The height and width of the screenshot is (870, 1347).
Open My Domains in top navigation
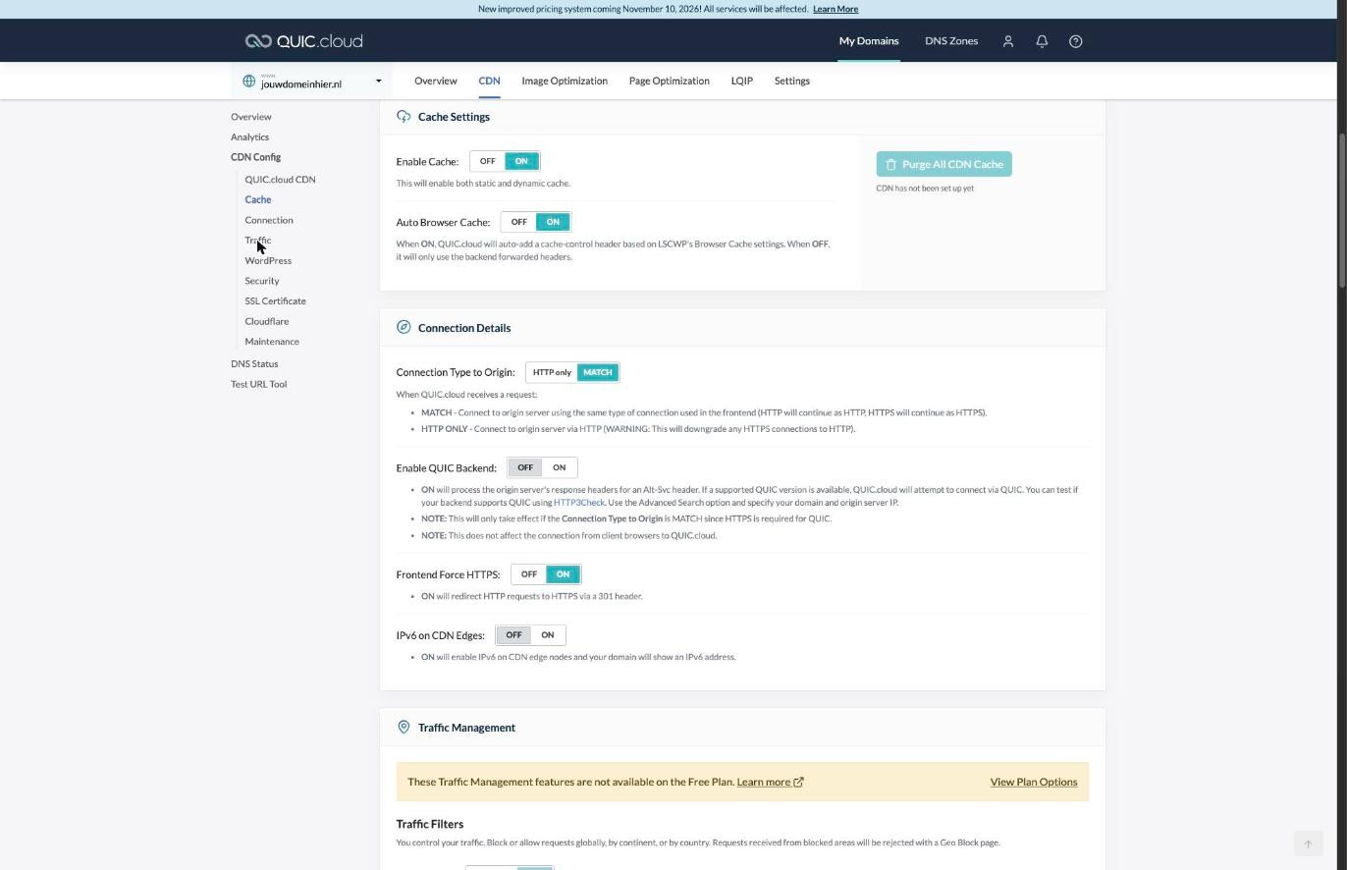[x=868, y=41]
